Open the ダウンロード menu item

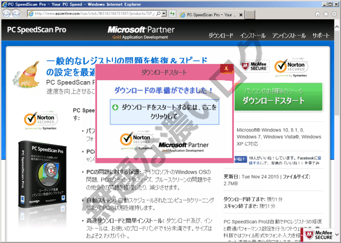coord(221,35)
